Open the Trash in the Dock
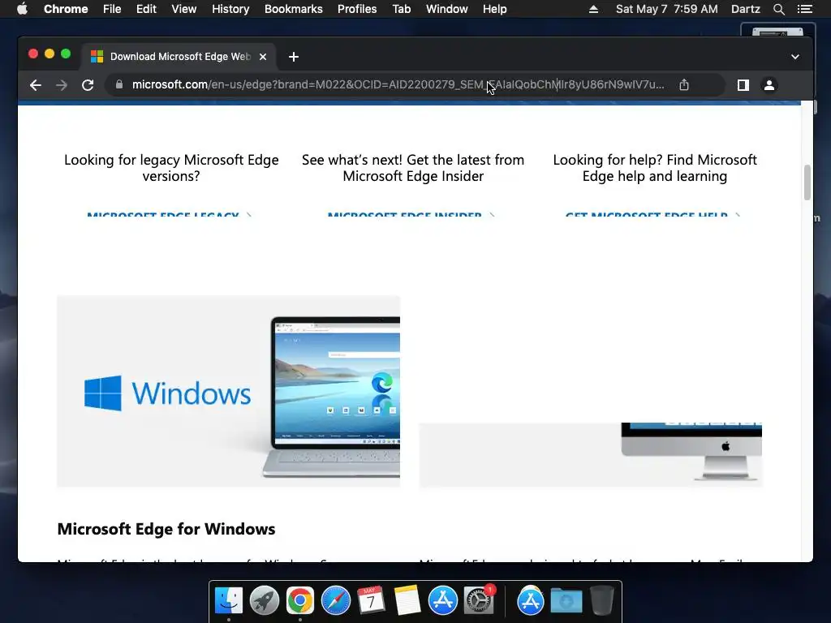Image resolution: width=831 pixels, height=623 pixels. pos(601,600)
